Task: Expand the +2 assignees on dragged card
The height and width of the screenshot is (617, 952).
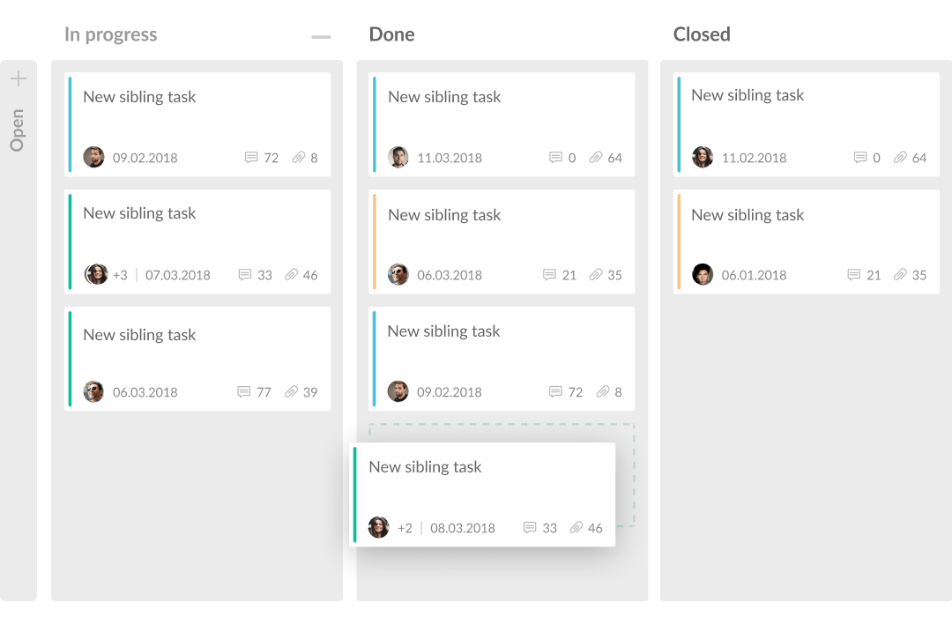Action: coord(405,527)
